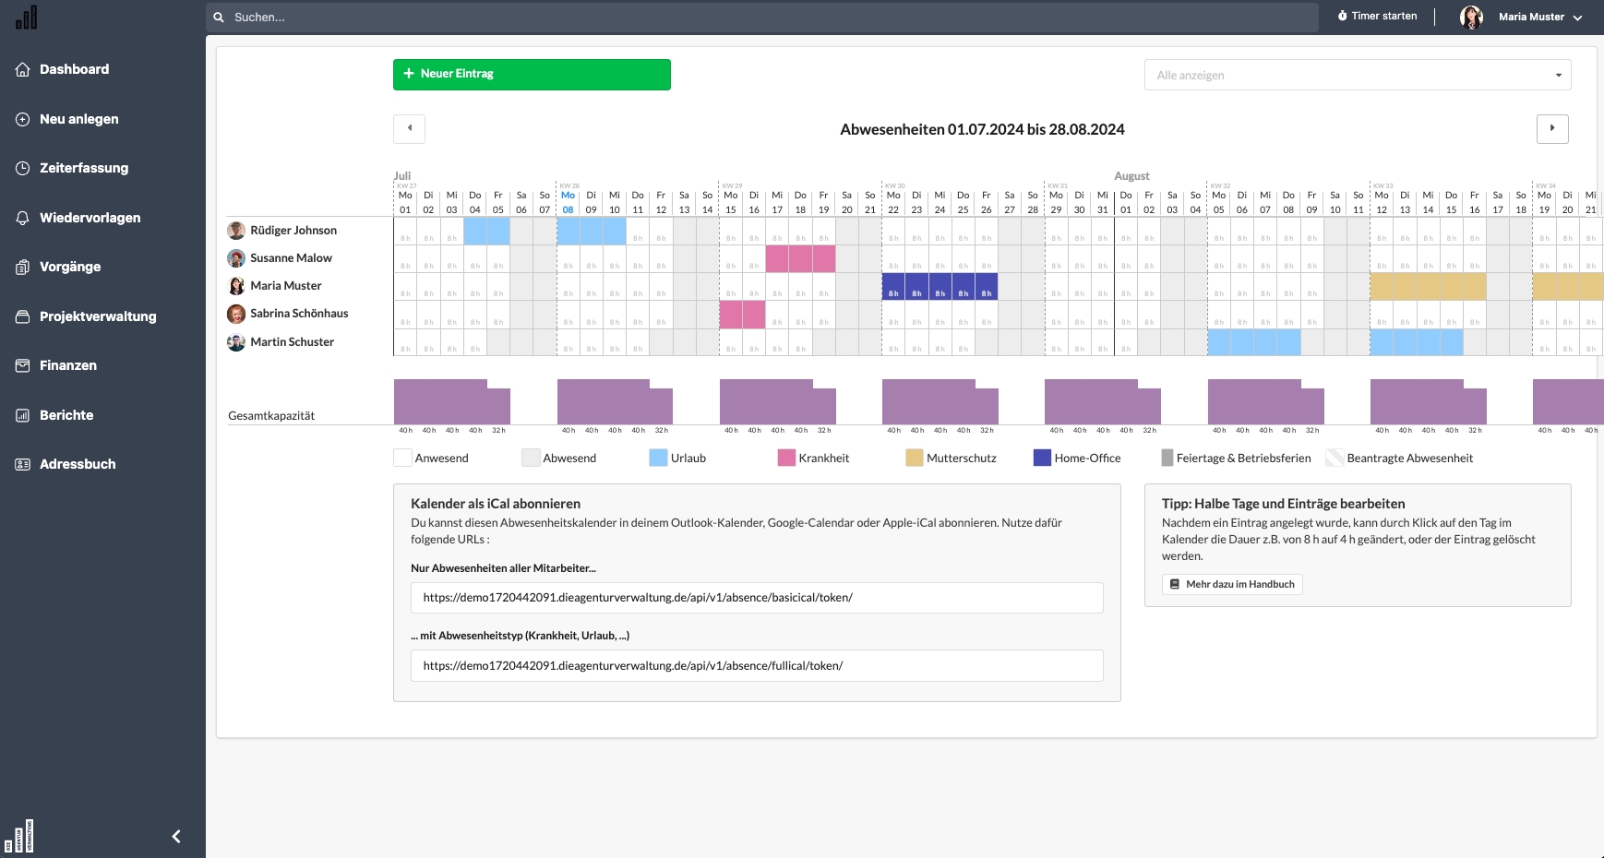Click the clipboard icon for Vorgänge
Image resolution: width=1604 pixels, height=858 pixels.
pyautogui.click(x=23, y=267)
